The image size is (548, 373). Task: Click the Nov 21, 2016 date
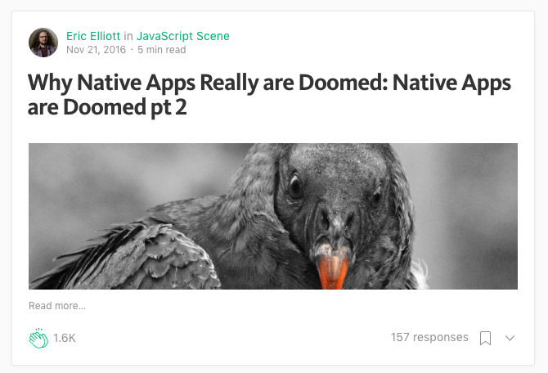(x=96, y=50)
